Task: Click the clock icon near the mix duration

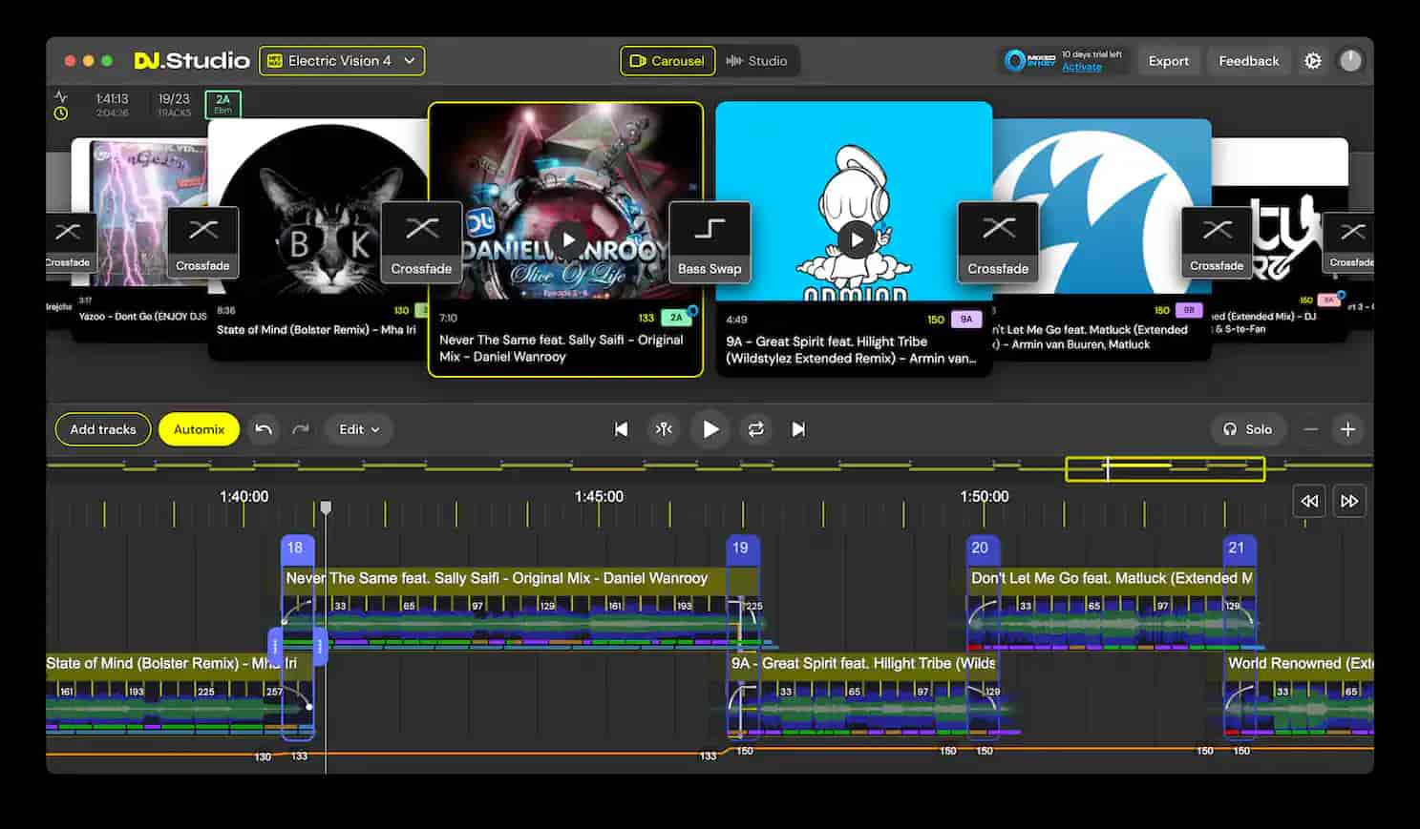Action: pos(61,113)
